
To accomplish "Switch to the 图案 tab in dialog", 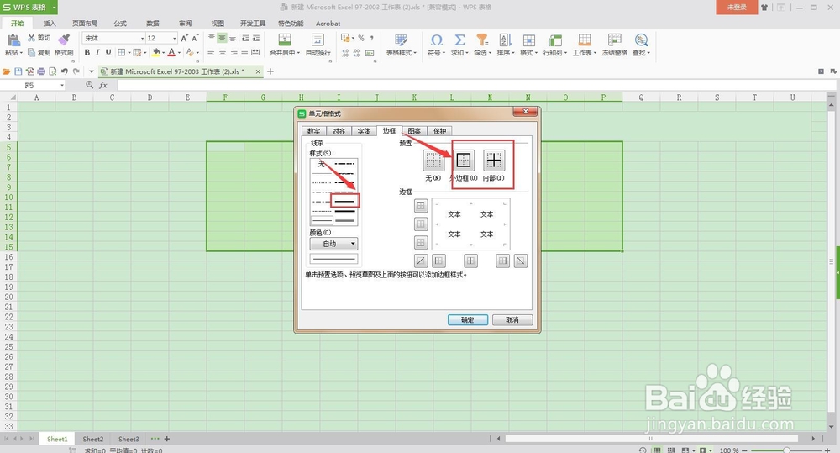I will pos(414,131).
